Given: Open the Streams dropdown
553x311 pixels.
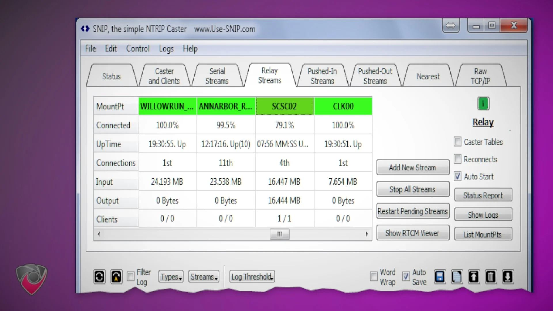Looking at the screenshot, I should pos(204,277).
